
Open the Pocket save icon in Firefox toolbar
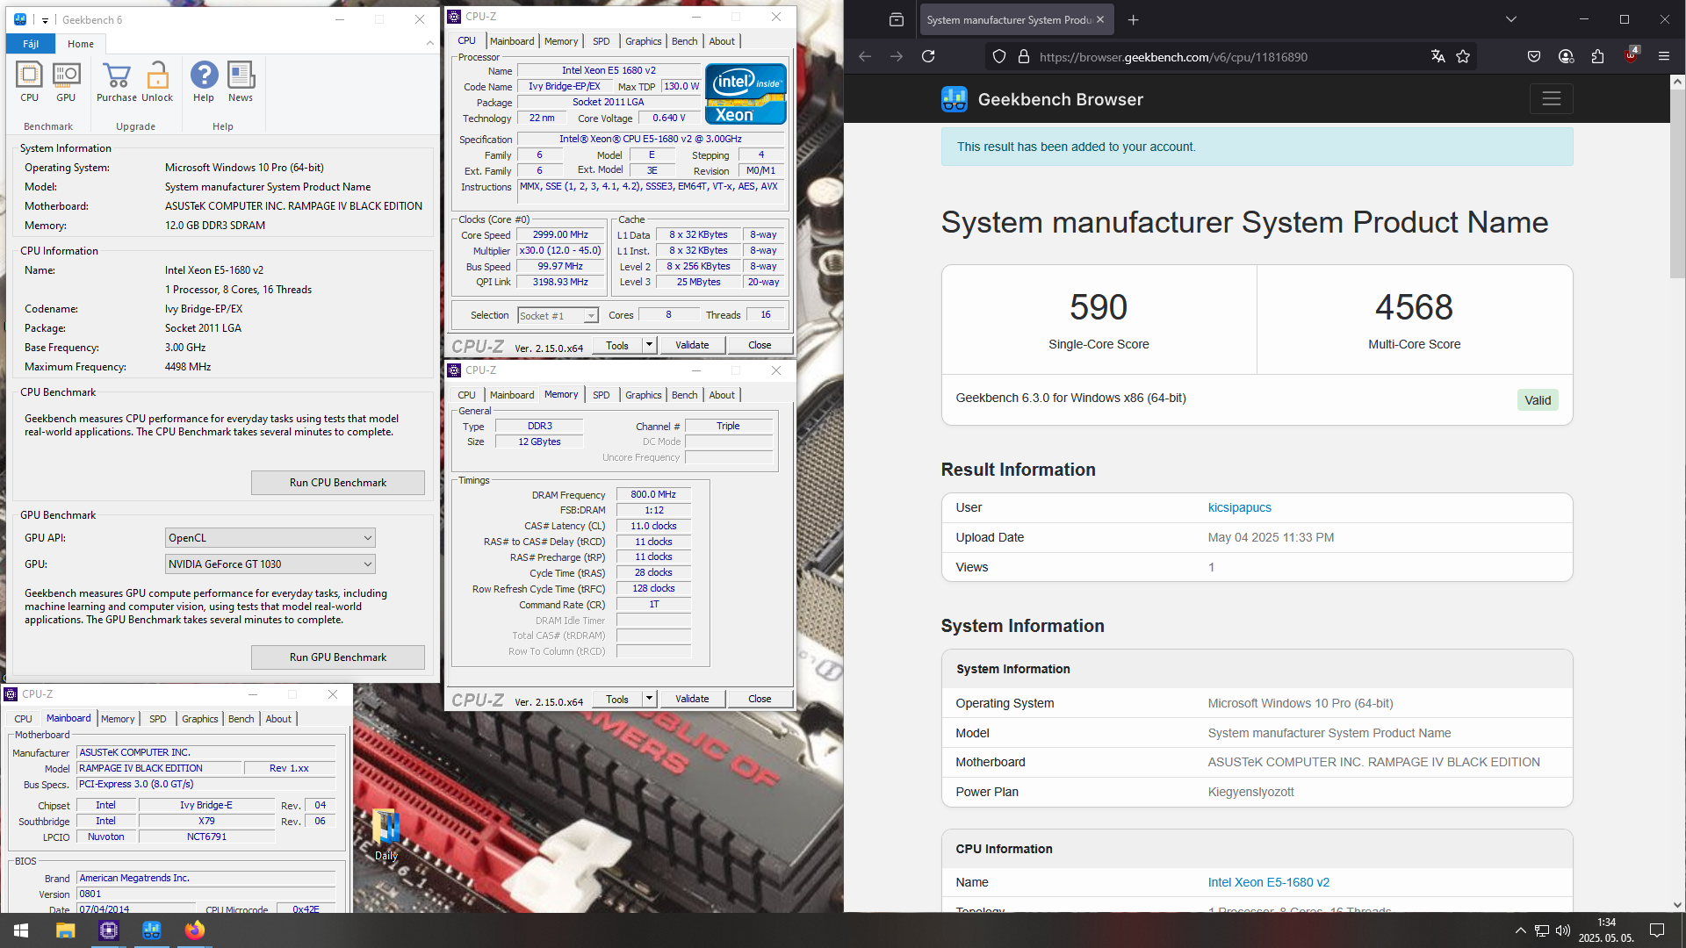1534,56
